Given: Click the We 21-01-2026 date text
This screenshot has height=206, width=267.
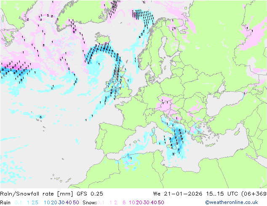Looking at the screenshot, I should point(178,194).
